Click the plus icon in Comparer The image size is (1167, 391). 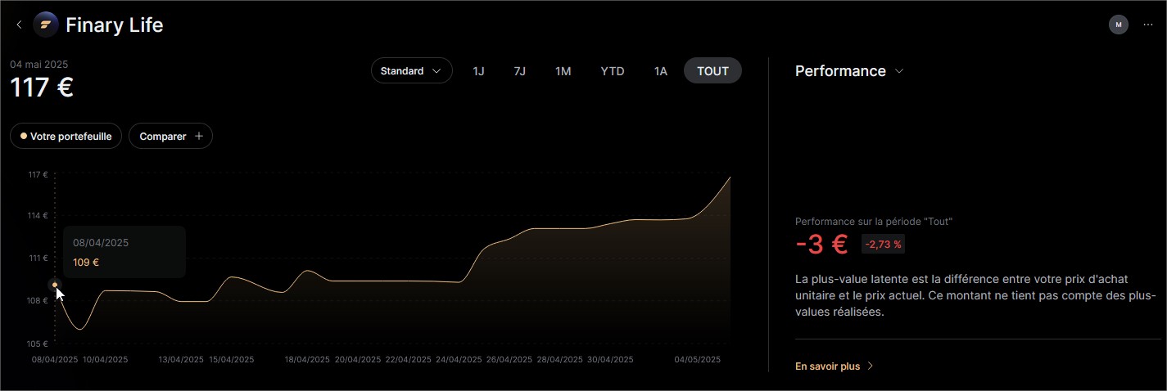coord(199,137)
